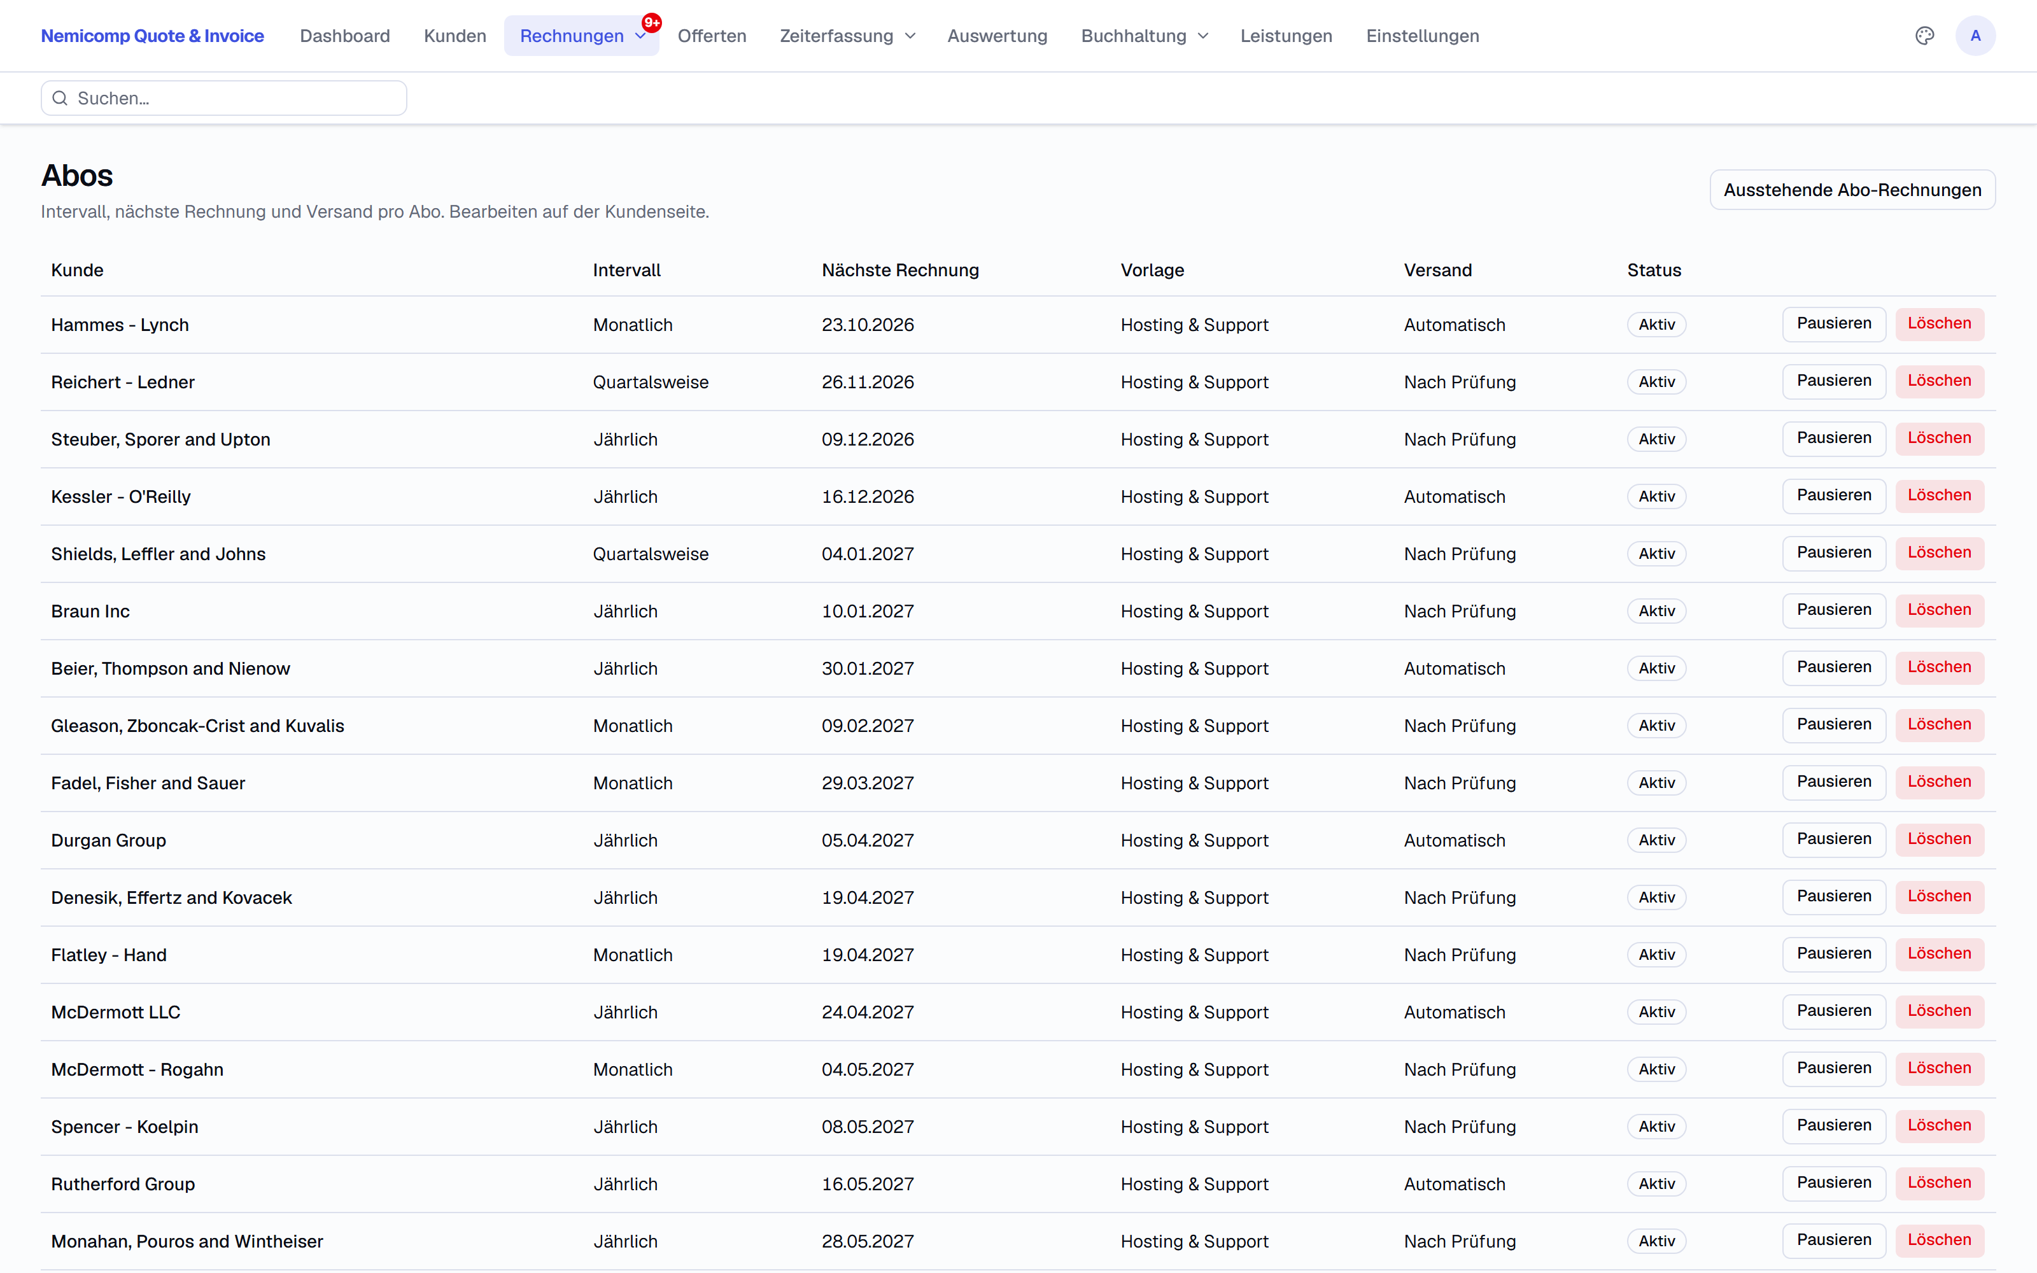
Task: Delete the Hammes - Lynch subscription
Action: 1940,324
